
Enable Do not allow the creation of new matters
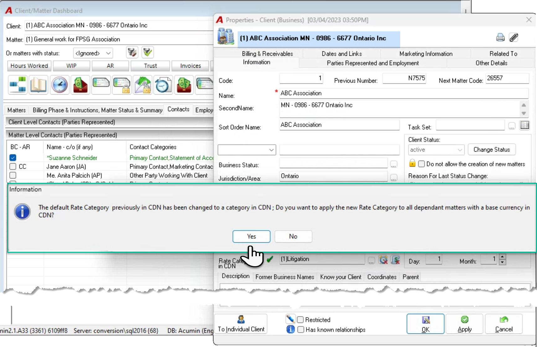[x=421, y=164]
